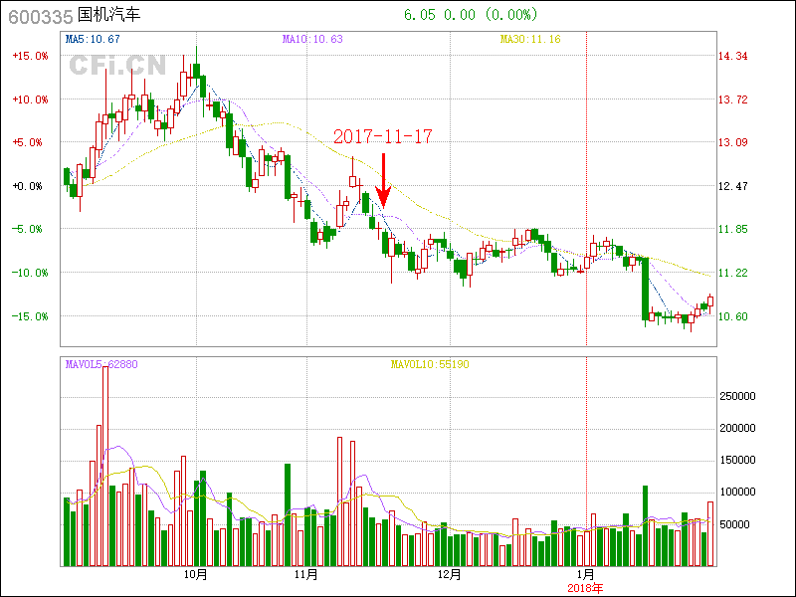Click the 2017-11-17 date annotation
The image size is (796, 597).
click(383, 136)
